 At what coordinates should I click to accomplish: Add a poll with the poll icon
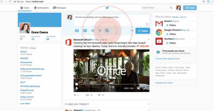tap(92, 31)
